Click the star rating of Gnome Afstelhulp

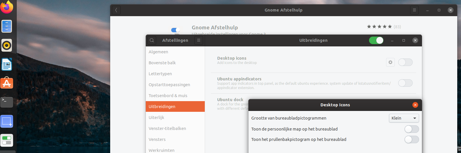click(x=379, y=27)
